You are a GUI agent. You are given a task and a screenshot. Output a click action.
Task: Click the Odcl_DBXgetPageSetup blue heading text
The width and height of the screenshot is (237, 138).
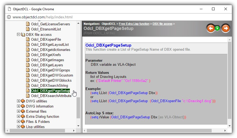click(x=108, y=45)
